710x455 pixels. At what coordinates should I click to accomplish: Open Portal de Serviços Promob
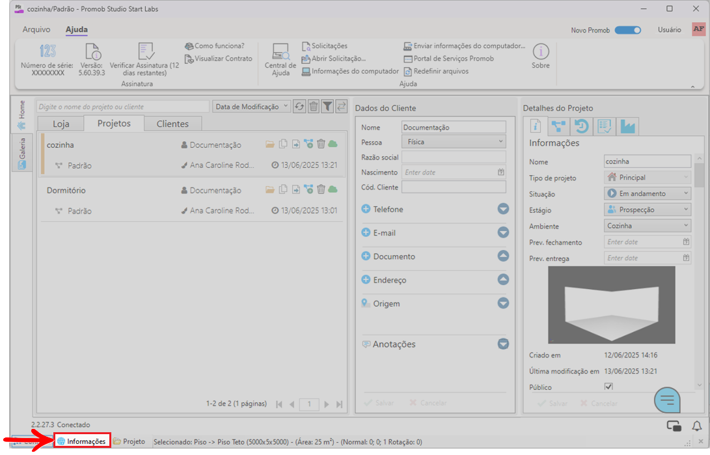tap(449, 59)
